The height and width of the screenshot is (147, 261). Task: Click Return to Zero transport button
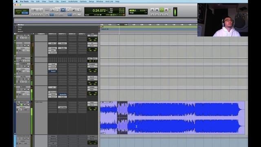[x=152, y=15]
